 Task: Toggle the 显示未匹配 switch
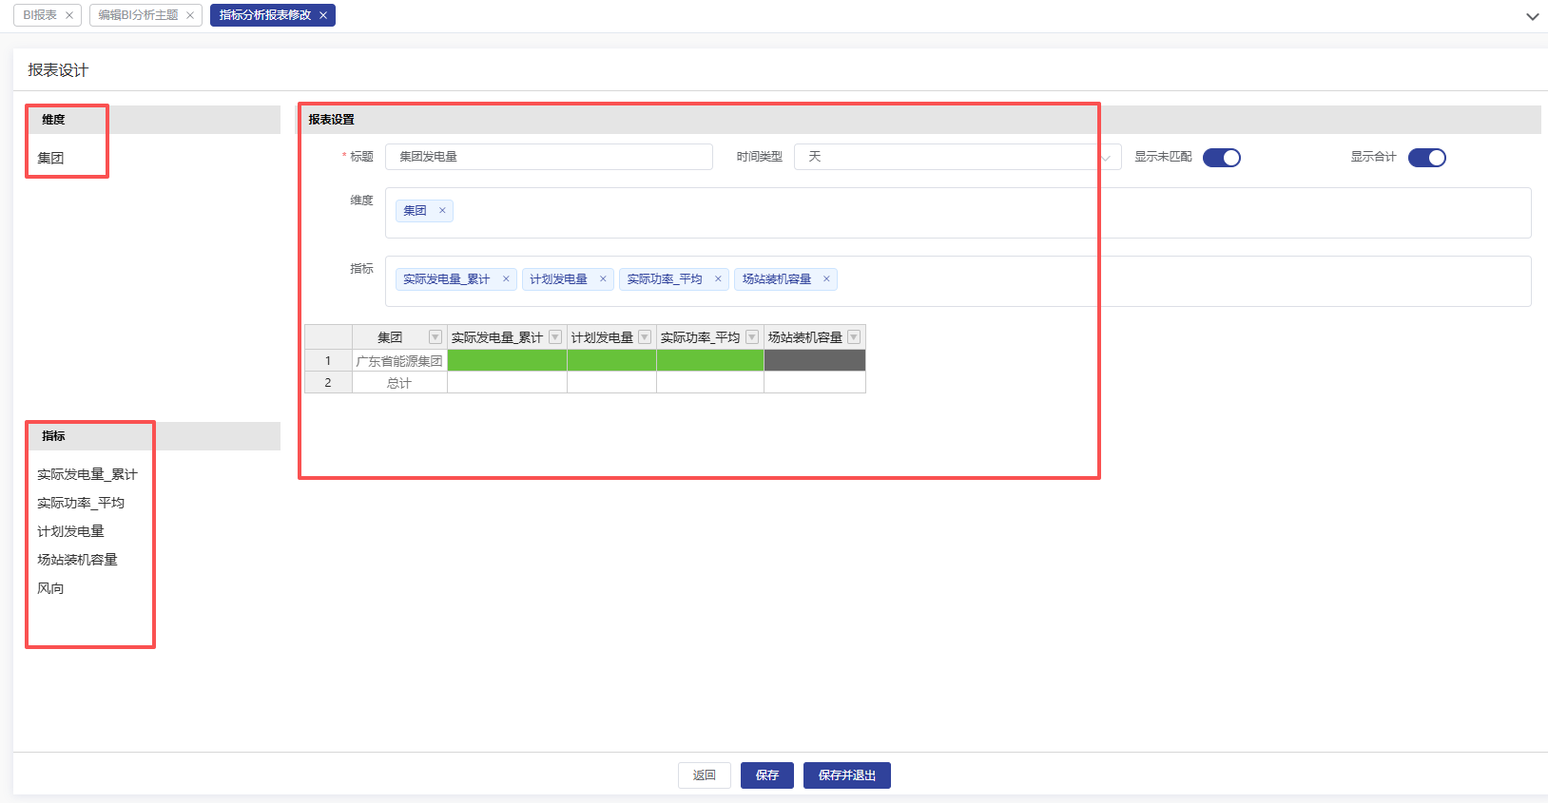1222,158
